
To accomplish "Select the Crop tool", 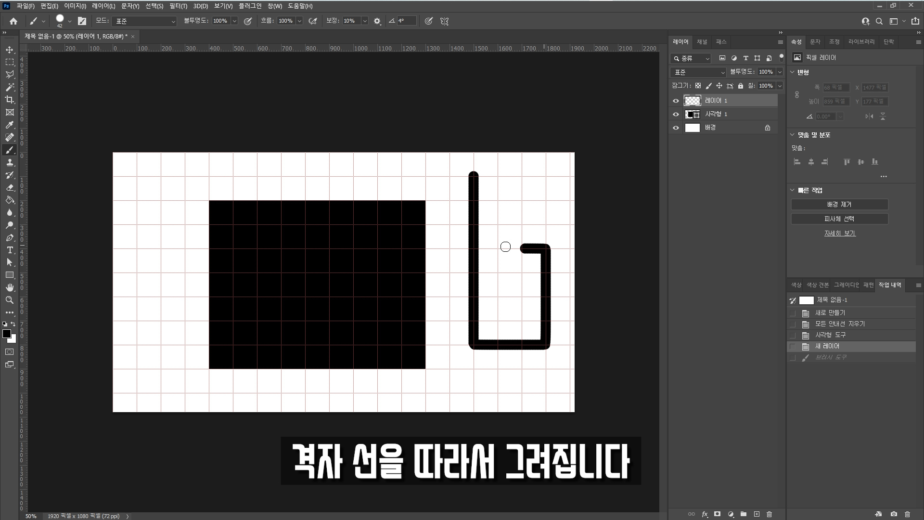I will [10, 100].
